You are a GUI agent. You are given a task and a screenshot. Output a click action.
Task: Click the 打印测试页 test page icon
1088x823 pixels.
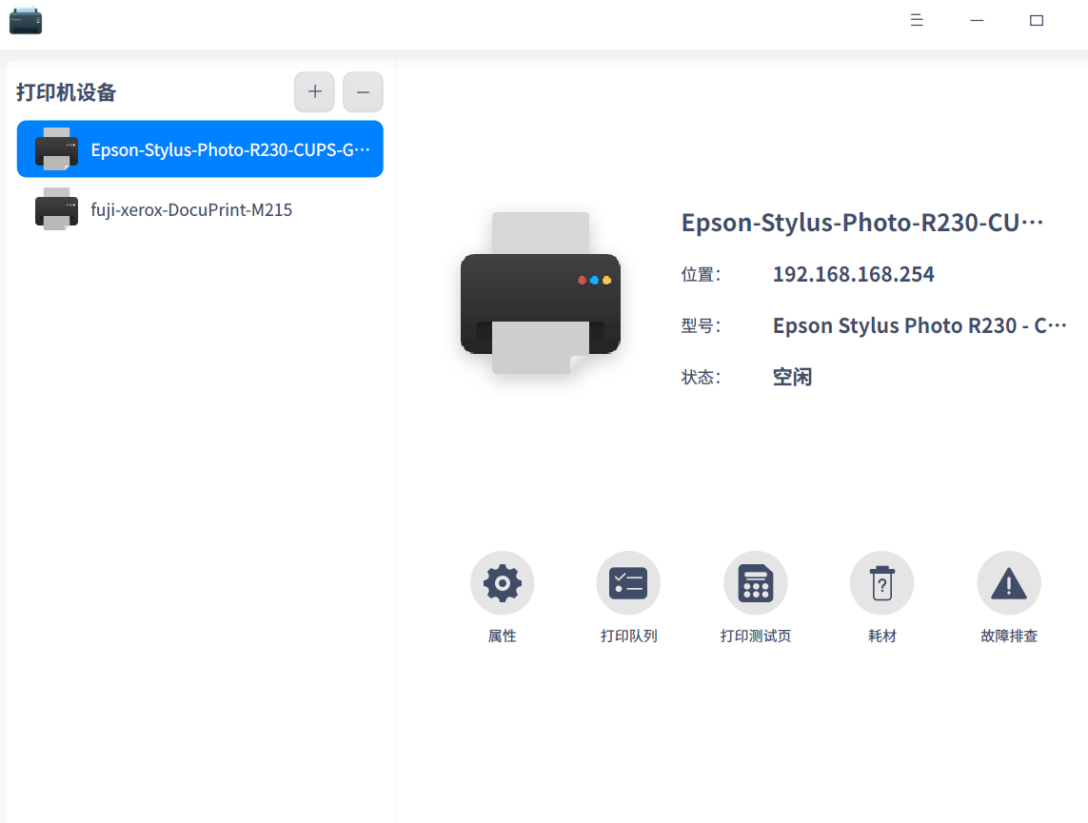click(x=756, y=583)
